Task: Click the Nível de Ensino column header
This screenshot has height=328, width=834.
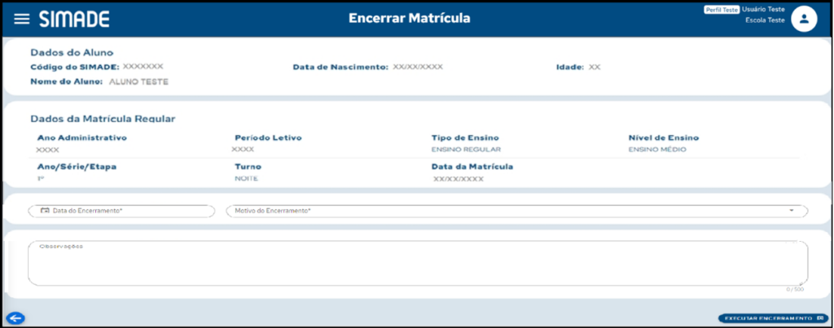Action: coord(664,138)
